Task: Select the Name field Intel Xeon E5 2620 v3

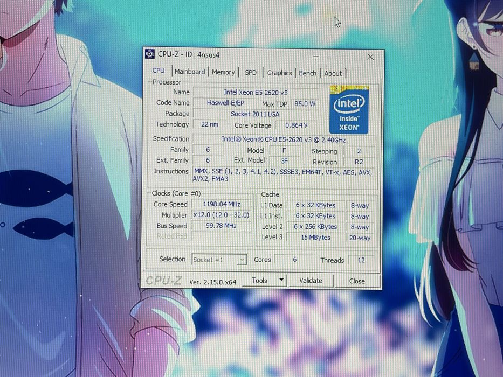Action: pos(256,92)
